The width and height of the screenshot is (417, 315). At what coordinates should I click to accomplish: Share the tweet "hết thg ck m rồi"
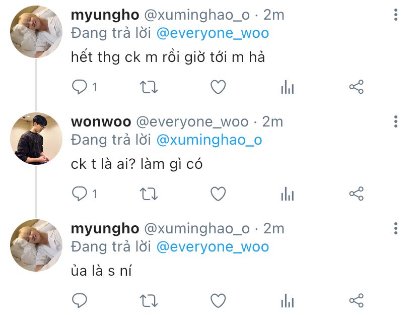(x=357, y=87)
